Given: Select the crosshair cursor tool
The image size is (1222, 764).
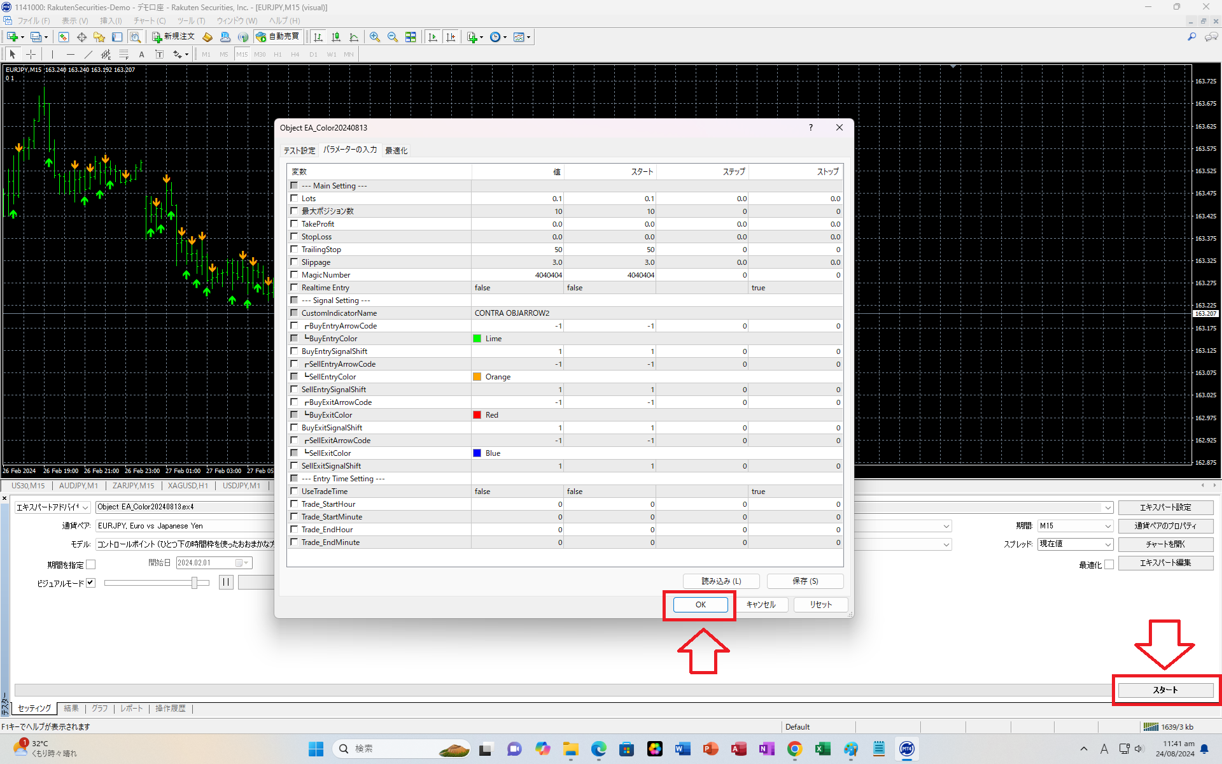Looking at the screenshot, I should point(31,55).
